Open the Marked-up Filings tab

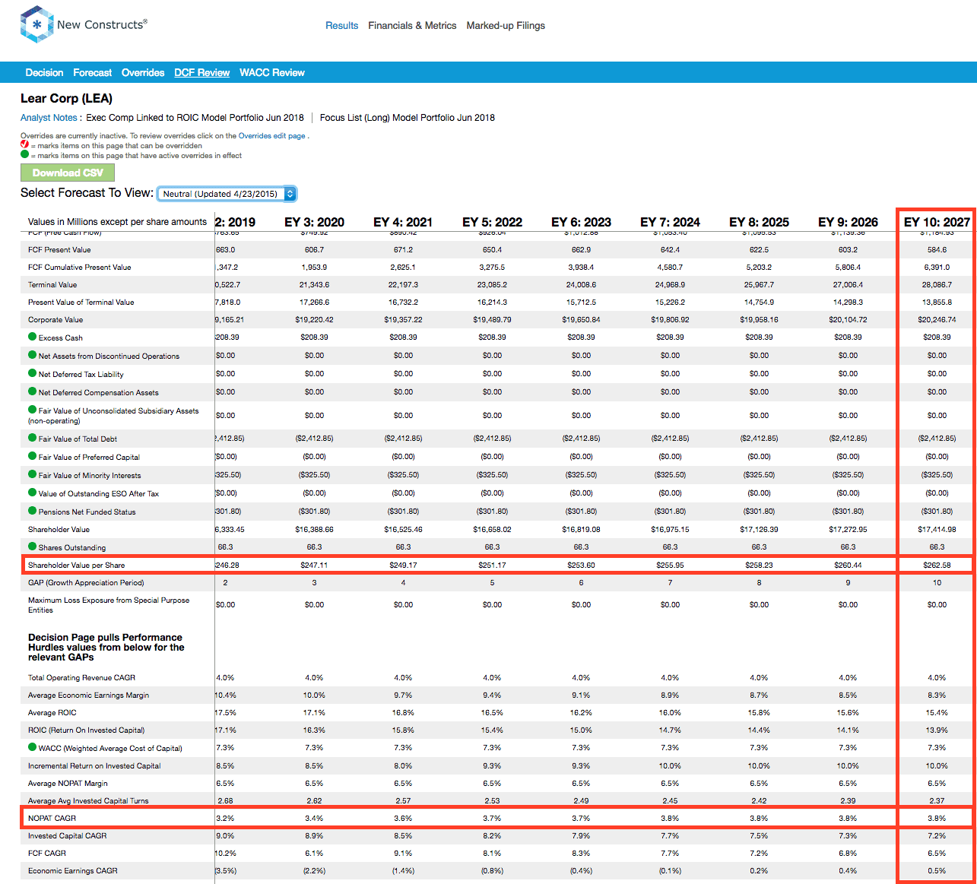506,25
